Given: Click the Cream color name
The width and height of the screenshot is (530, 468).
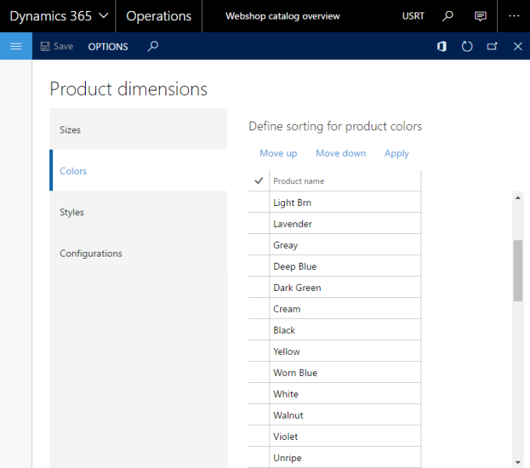Looking at the screenshot, I should tap(286, 309).
